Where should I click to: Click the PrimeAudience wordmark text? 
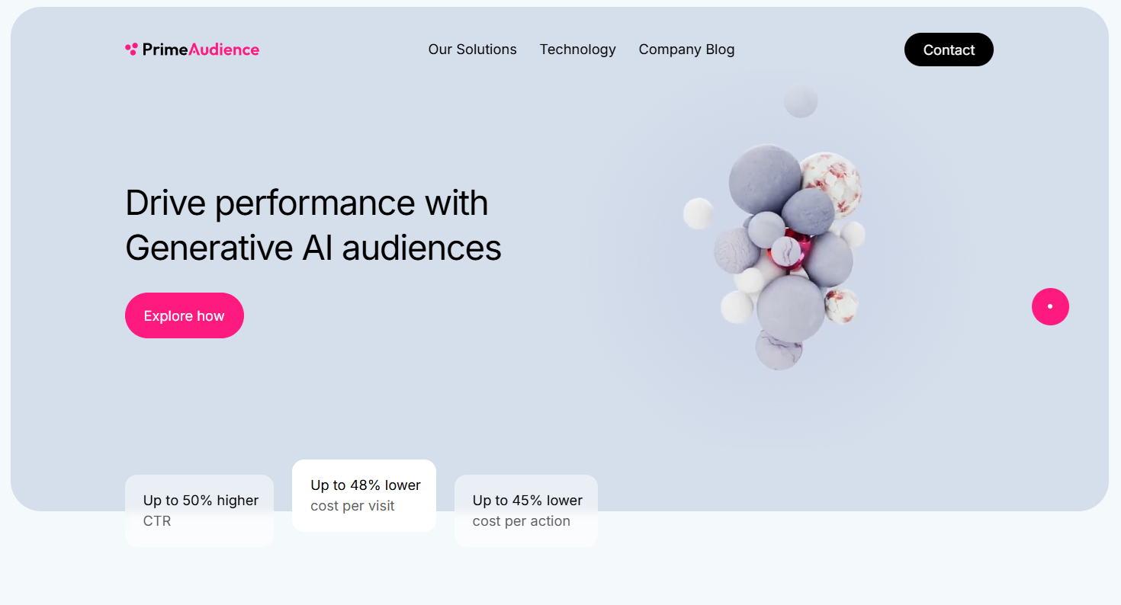(201, 50)
